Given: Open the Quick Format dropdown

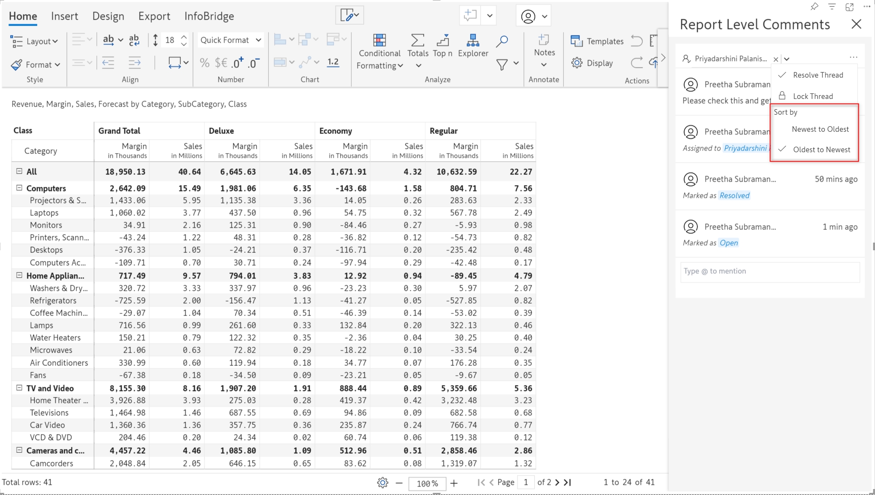Looking at the screenshot, I should tap(231, 40).
